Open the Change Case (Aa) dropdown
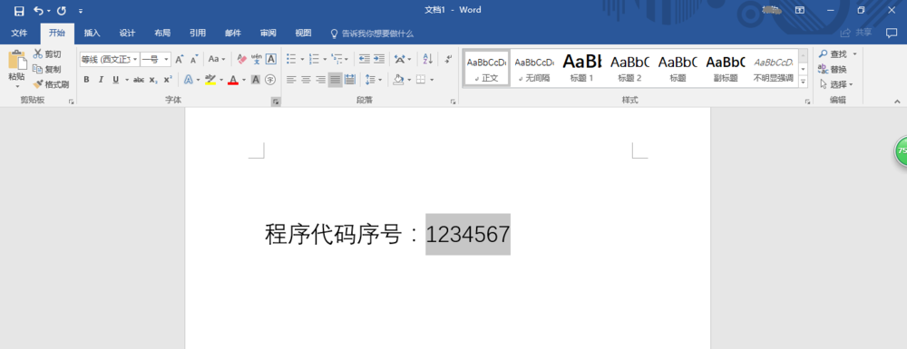Screen dimensions: 907x349 [217, 59]
